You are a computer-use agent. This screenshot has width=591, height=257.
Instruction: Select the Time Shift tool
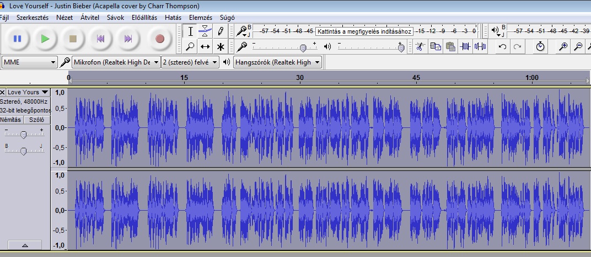pos(205,47)
